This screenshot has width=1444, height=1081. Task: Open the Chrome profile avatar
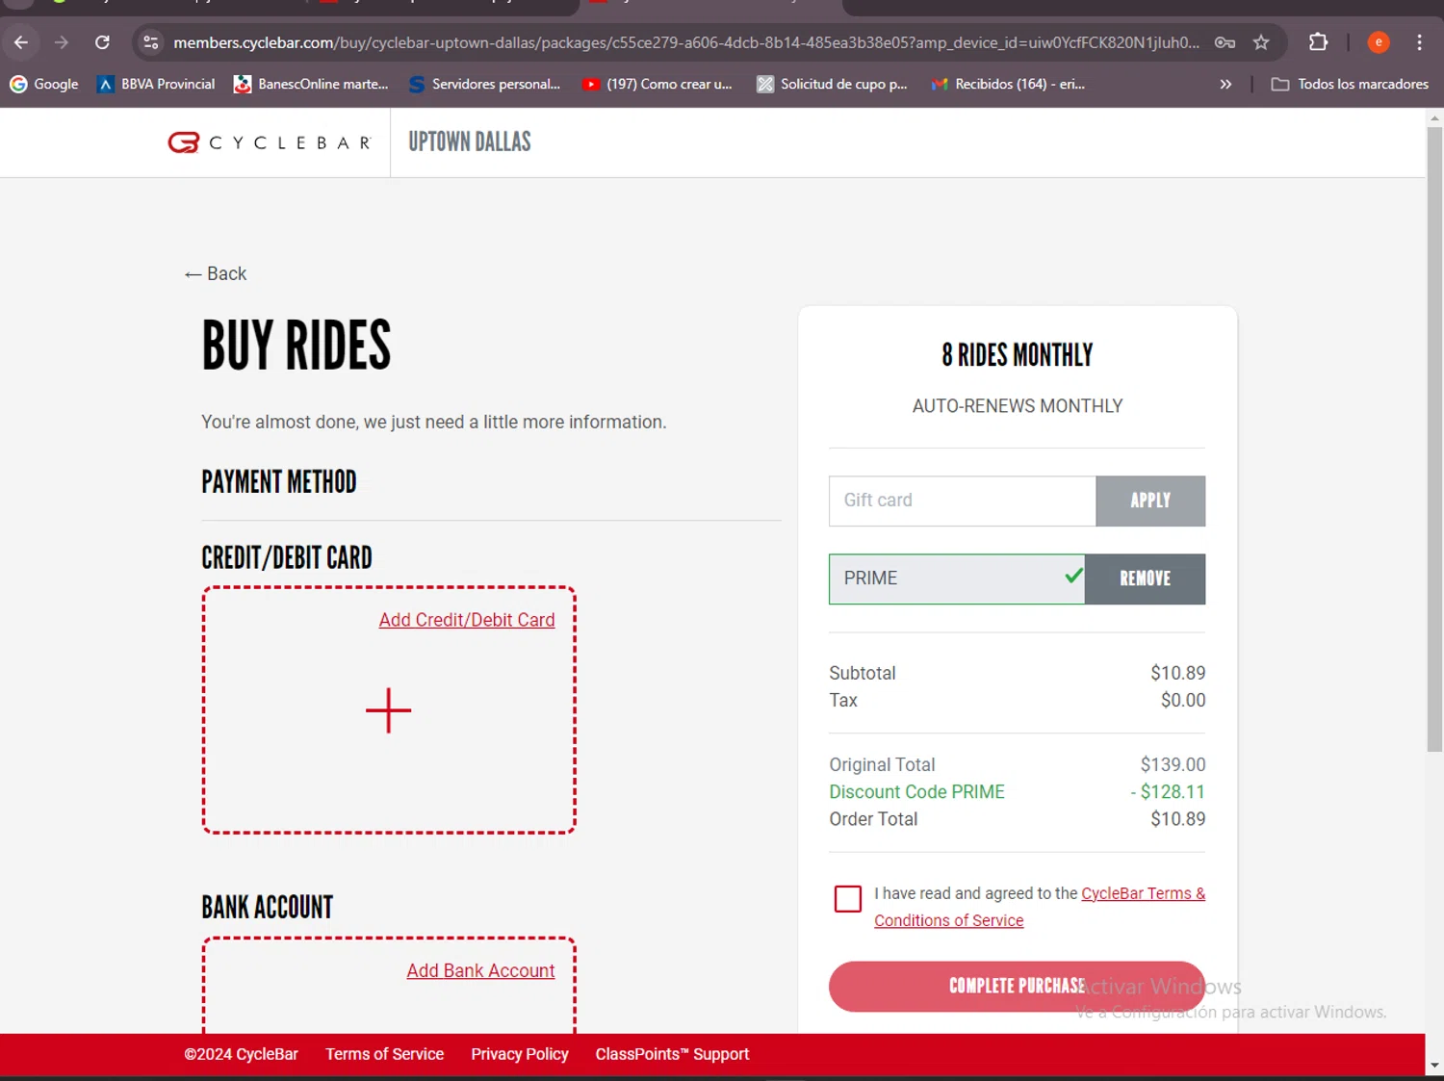[x=1379, y=42]
